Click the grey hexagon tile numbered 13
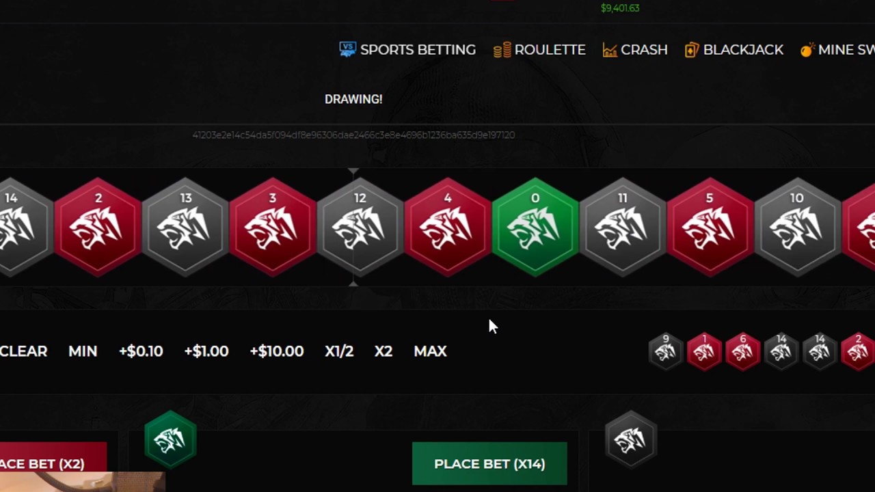The width and height of the screenshot is (875, 492). [x=185, y=227]
